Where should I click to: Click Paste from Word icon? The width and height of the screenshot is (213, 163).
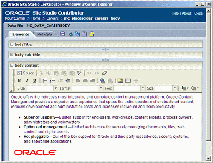click(x=72, y=73)
